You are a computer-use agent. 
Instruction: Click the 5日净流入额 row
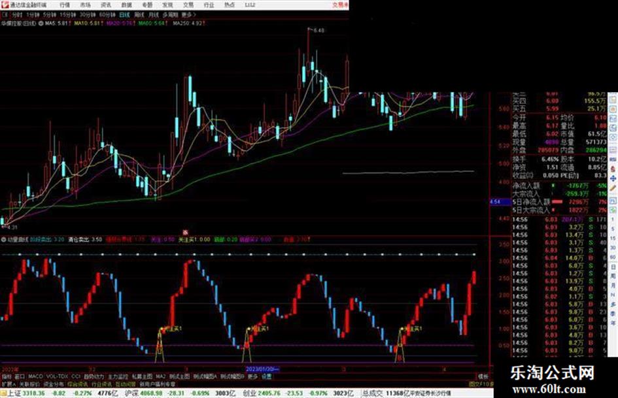tap(560, 202)
